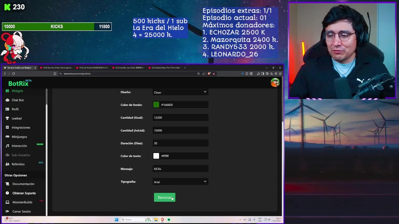Click the zoom magnifier icon in address bar
399x224 pixels.
[x=199, y=74]
